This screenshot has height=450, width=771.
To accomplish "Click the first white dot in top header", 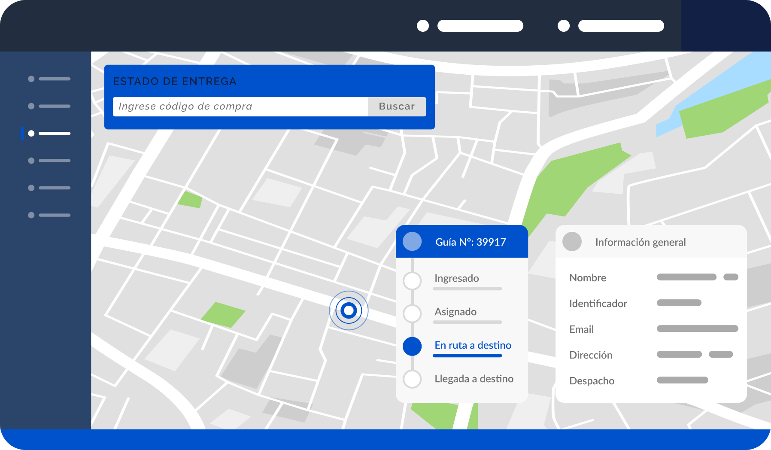I will (423, 26).
